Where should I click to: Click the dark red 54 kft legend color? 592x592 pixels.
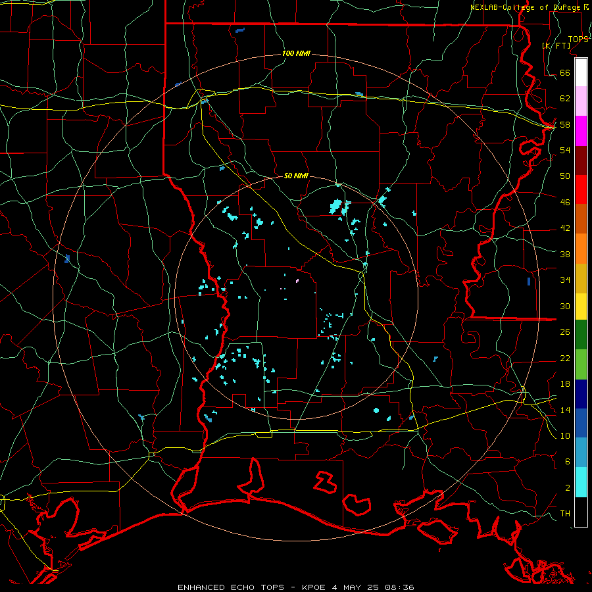coord(581,160)
